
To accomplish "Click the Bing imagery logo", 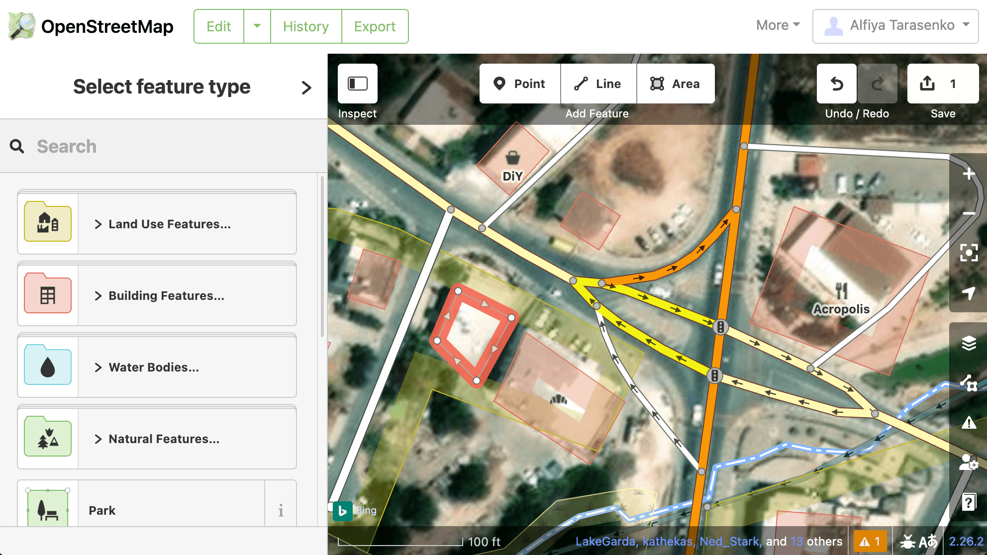I will tap(342, 511).
